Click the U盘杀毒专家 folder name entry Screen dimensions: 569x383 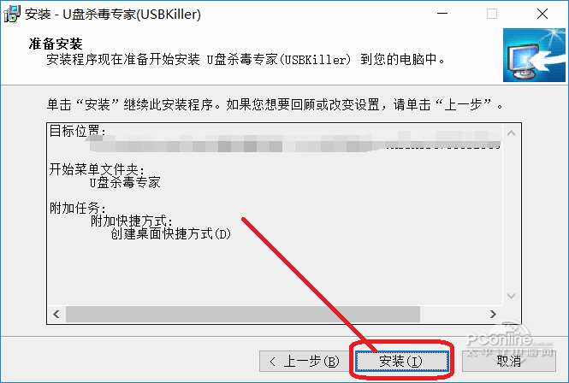(x=125, y=182)
